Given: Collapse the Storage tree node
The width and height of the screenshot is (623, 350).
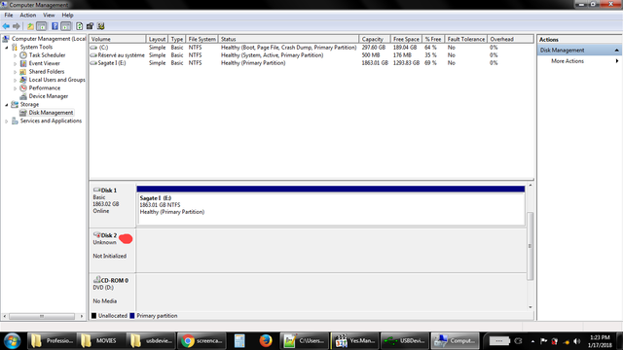Looking at the screenshot, I should [7, 105].
